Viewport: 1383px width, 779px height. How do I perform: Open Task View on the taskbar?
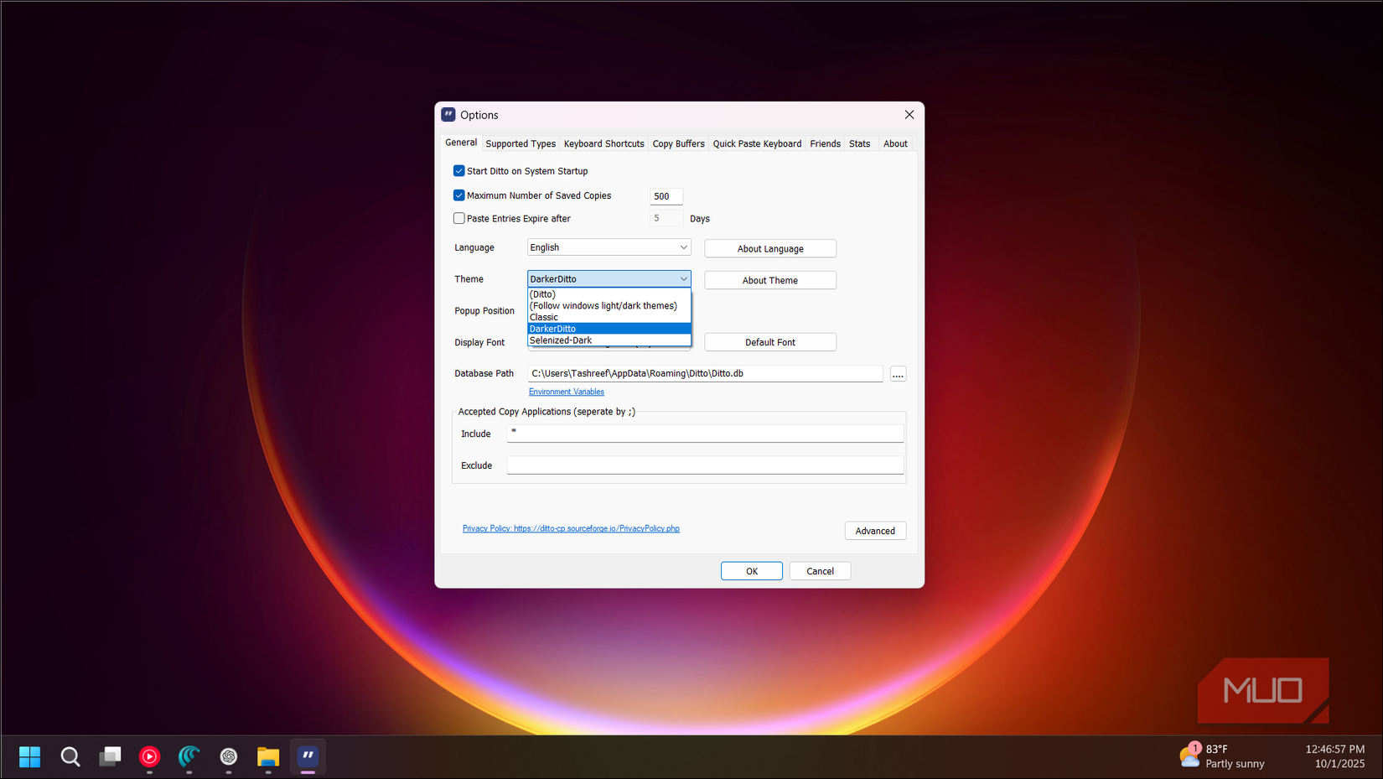pyautogui.click(x=110, y=756)
